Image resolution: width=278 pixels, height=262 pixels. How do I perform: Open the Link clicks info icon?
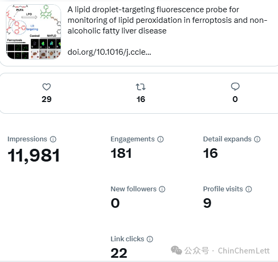[x=150, y=239]
